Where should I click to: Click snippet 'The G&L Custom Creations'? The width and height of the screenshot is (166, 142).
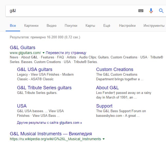[x=117, y=75]
